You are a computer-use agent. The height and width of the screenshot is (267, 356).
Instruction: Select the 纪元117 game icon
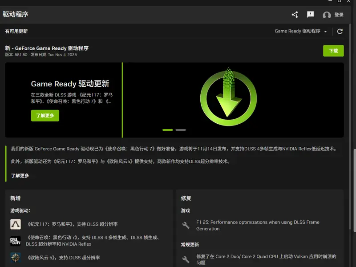[15, 224]
